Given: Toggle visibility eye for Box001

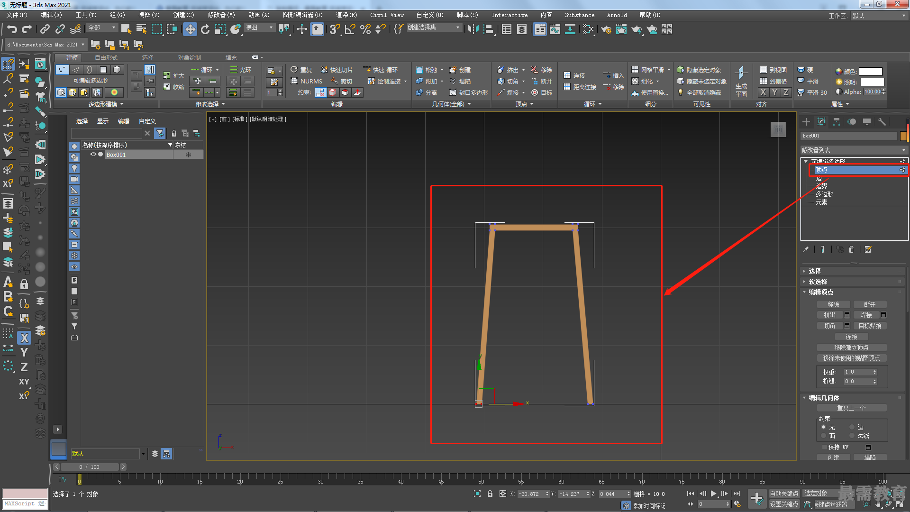Looking at the screenshot, I should [x=93, y=155].
